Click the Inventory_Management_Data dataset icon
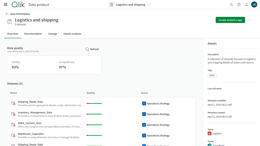The width and height of the screenshot is (260, 146). pyautogui.click(x=13, y=114)
